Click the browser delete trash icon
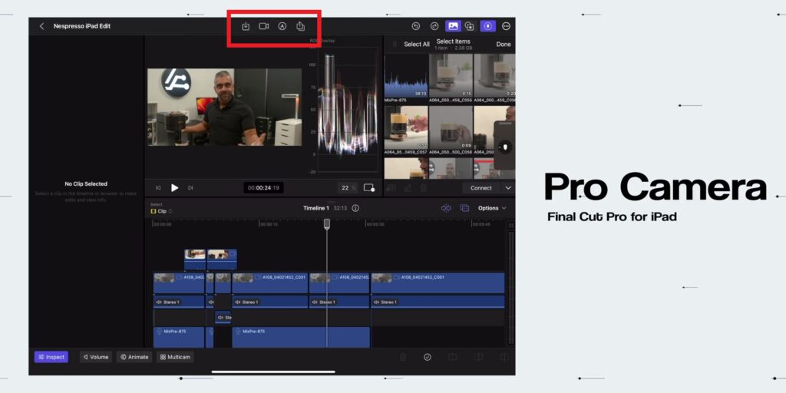This screenshot has height=393, width=786. (424, 188)
